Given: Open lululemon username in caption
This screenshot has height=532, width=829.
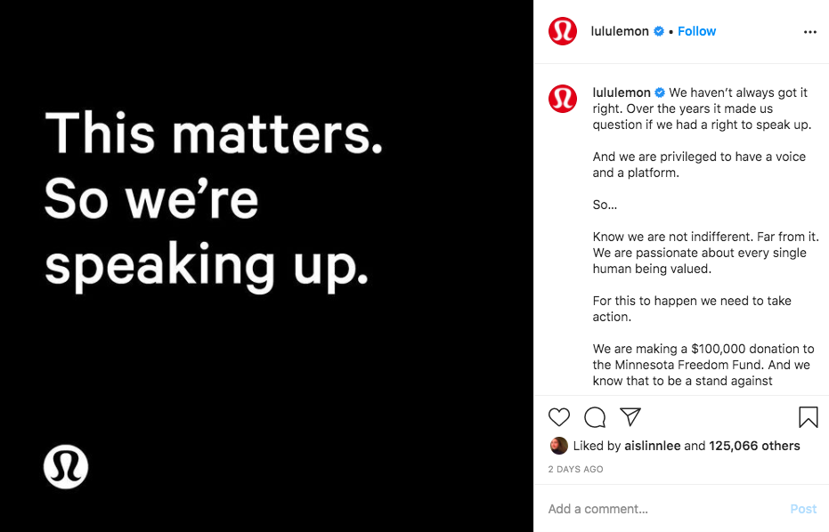Looking at the screenshot, I should coord(622,93).
